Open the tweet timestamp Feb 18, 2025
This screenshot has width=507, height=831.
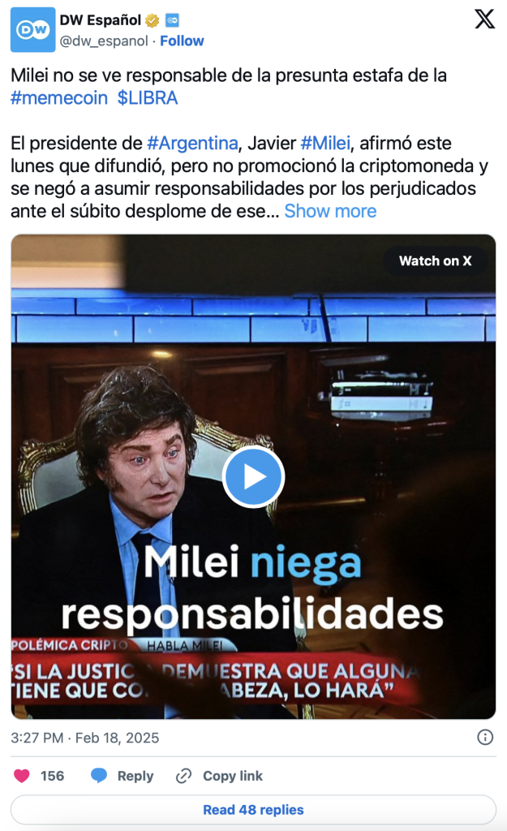(84, 738)
